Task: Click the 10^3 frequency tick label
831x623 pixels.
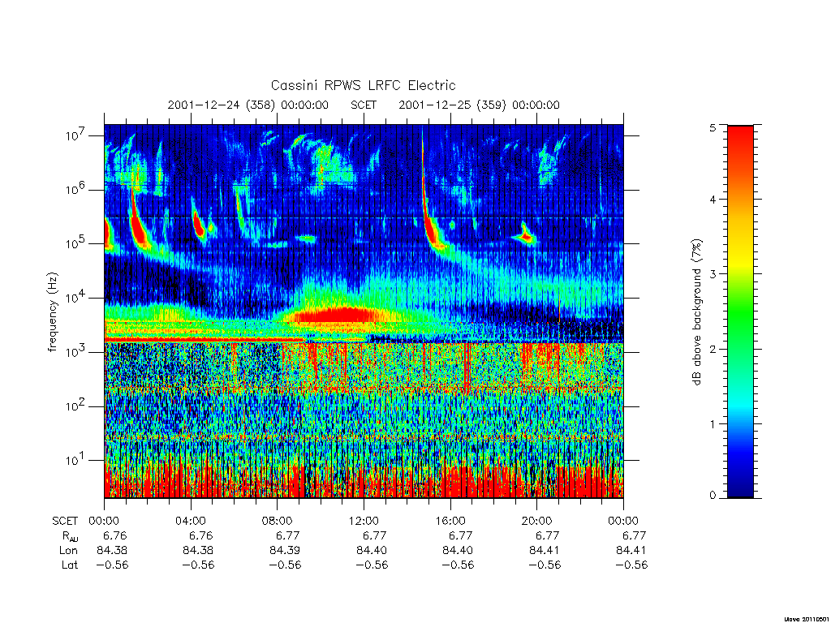Action: 75,352
